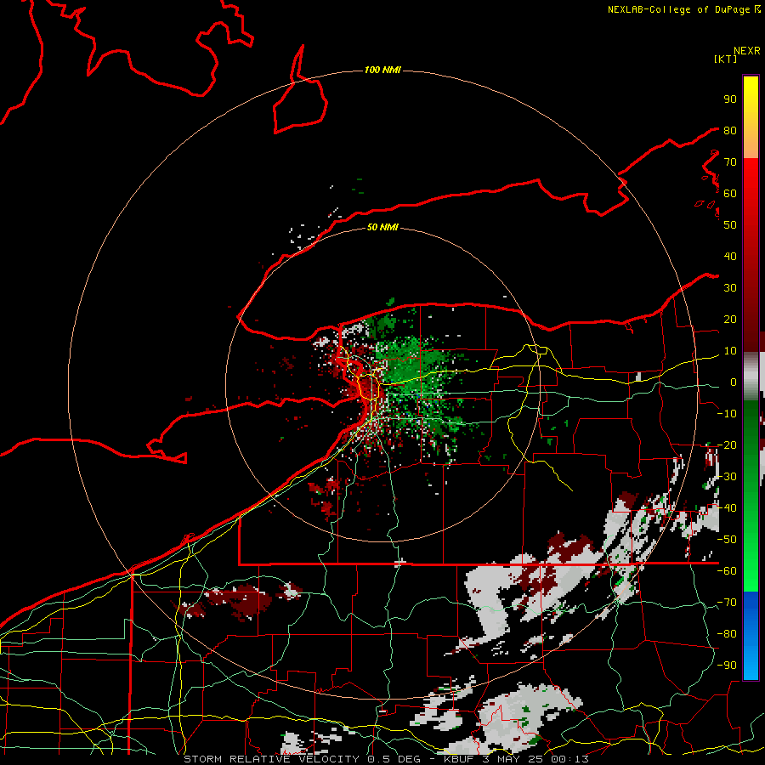
Task: Click the -20 value on velocity scale
Action: pos(727,445)
